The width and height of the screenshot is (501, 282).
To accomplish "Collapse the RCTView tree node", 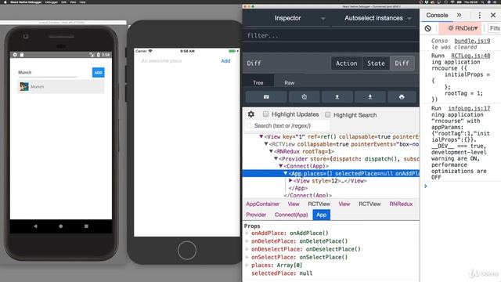I will click(266, 144).
